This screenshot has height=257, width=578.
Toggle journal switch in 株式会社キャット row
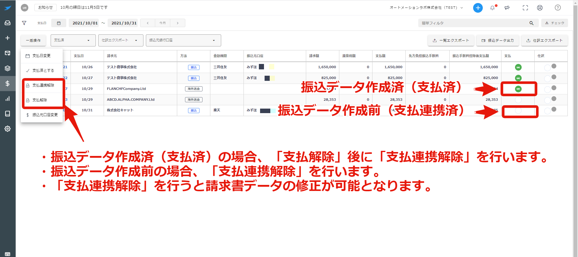[550, 110]
